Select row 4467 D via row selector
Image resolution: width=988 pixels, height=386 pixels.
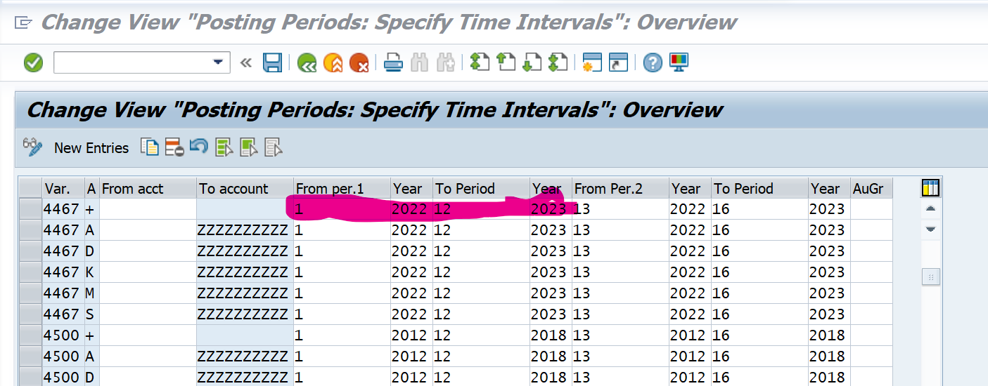coord(30,251)
